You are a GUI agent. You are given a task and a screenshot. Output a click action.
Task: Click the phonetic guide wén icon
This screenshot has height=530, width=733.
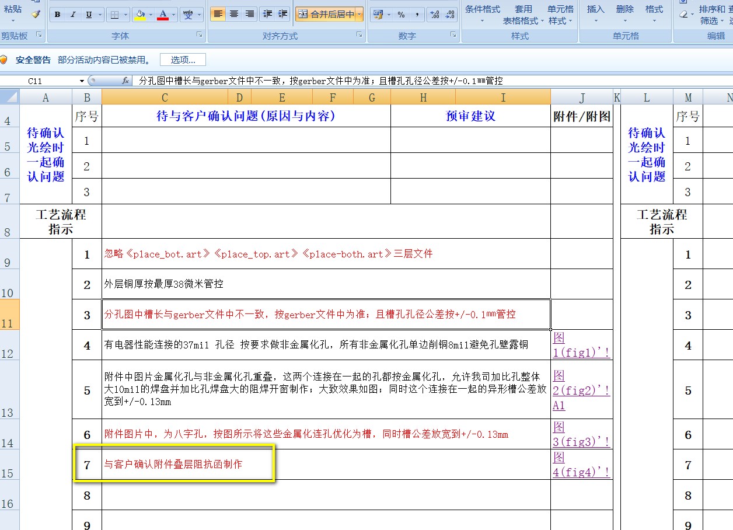coord(188,15)
